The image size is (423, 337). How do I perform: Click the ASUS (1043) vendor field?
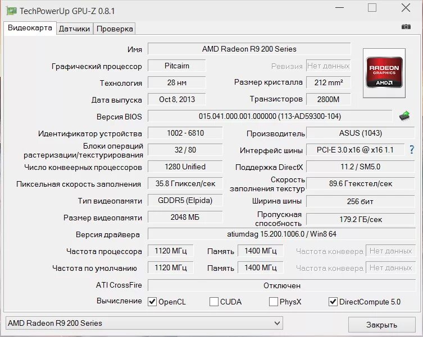[x=361, y=133]
